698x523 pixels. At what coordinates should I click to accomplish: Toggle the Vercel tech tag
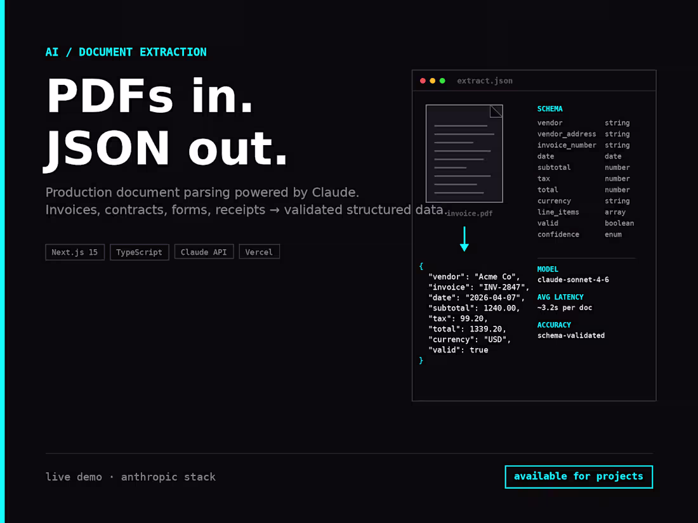click(259, 252)
